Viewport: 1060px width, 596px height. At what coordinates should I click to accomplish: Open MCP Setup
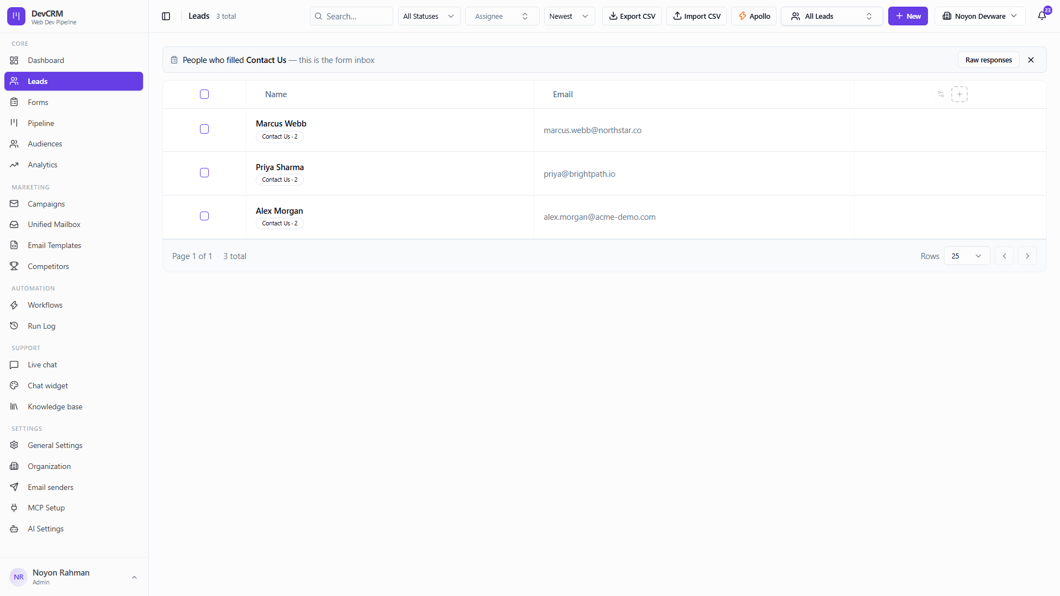click(73, 508)
